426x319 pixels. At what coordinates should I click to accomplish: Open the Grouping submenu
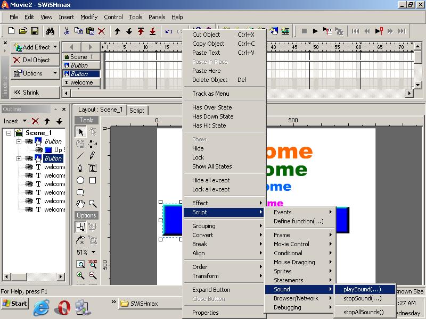click(x=224, y=226)
